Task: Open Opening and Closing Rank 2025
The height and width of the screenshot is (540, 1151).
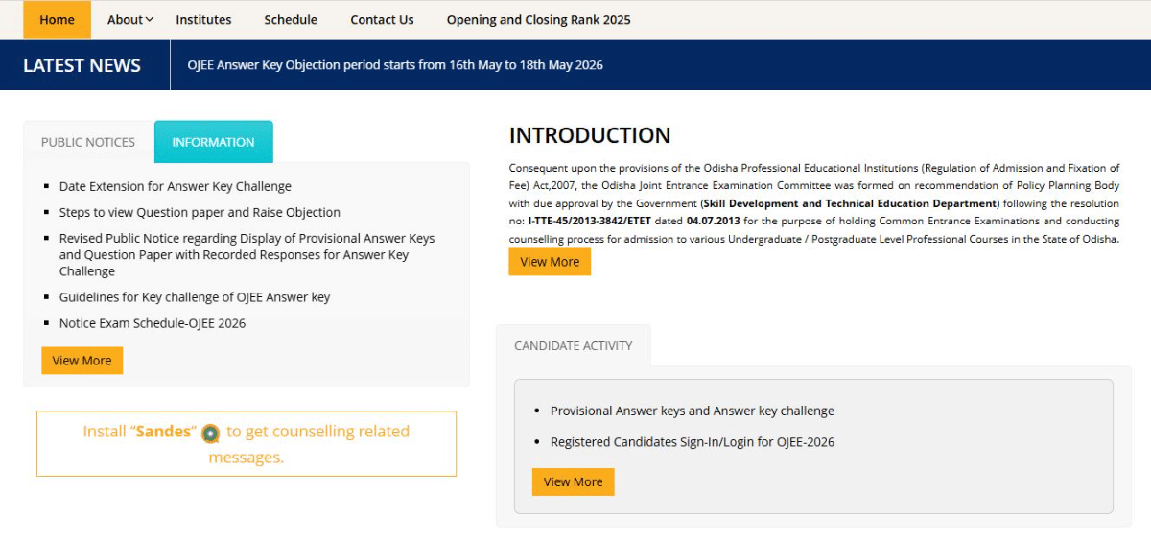Action: click(x=538, y=20)
